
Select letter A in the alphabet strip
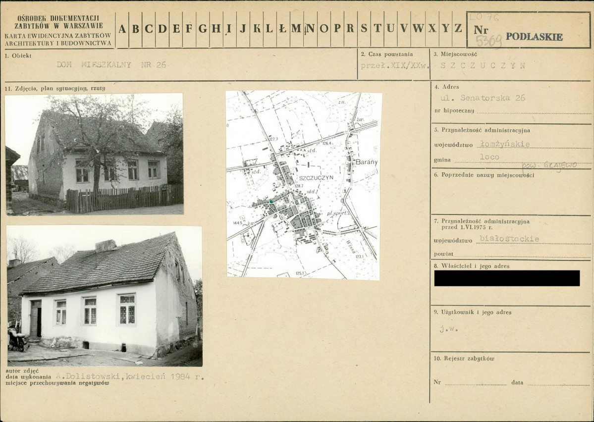pyautogui.click(x=122, y=29)
